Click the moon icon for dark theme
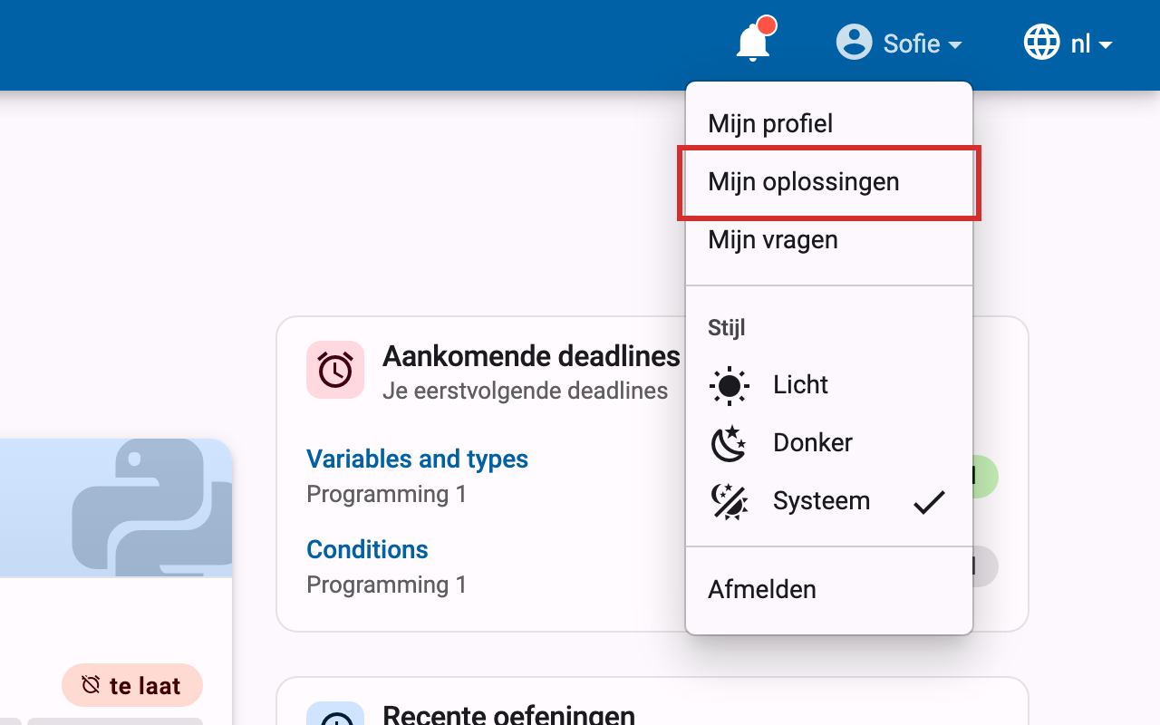Viewport: 1160px width, 725px height. pyautogui.click(x=729, y=443)
